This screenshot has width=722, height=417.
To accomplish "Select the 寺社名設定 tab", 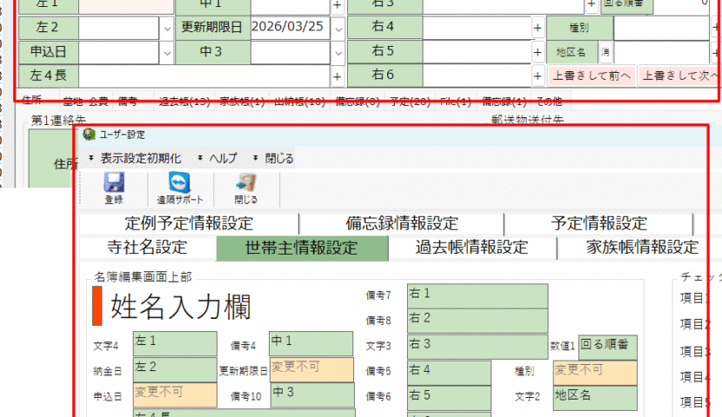I will coord(147,248).
